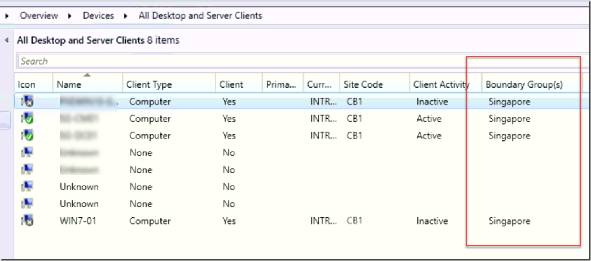Navigate to Overview in the breadcrumb bar

coord(39,15)
